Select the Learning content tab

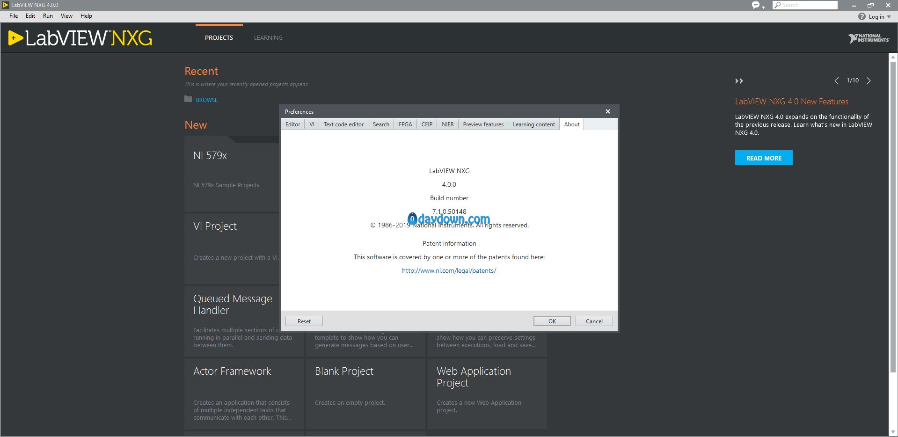click(533, 124)
